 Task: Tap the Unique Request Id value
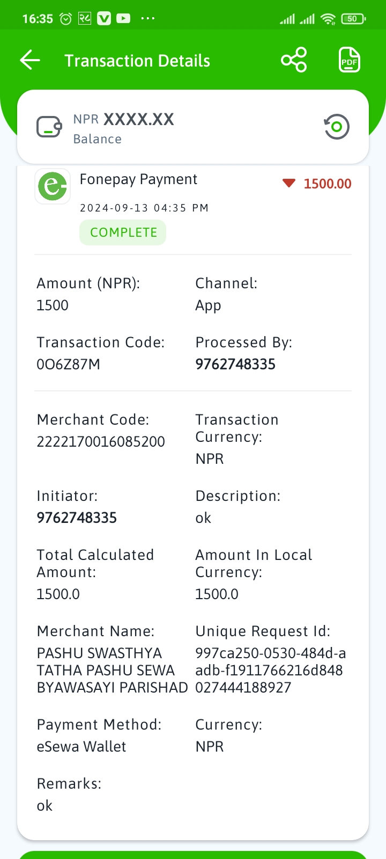point(271,671)
